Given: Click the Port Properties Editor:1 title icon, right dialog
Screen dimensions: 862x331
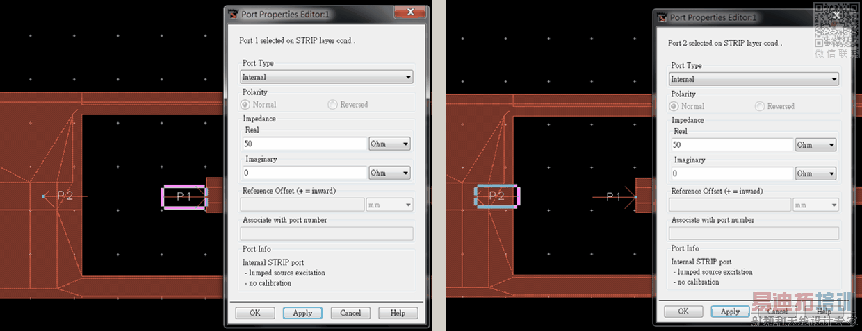Looking at the screenshot, I should [x=662, y=17].
